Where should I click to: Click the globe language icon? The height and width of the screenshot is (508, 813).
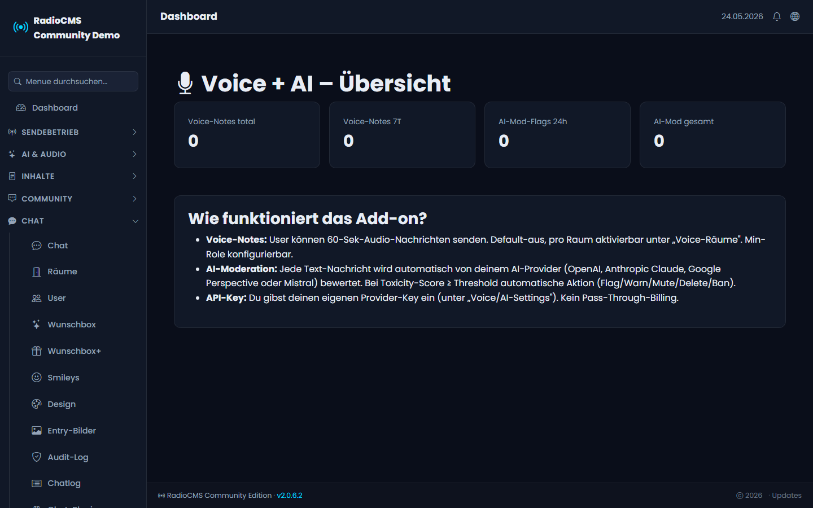pos(795,16)
